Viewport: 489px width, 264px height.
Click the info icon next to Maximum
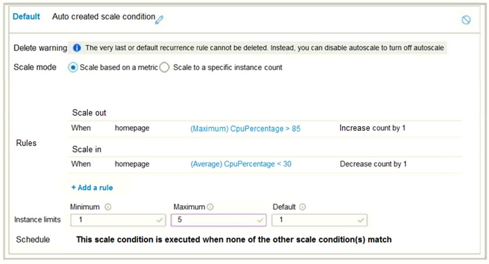point(210,207)
